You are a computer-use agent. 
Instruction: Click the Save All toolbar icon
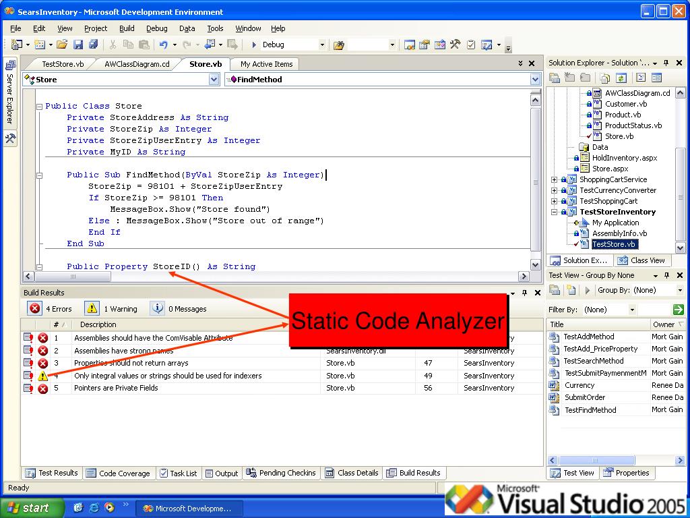click(93, 45)
